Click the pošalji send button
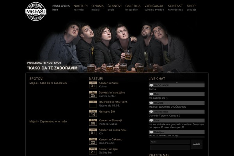The image size is (234, 156). (x=197, y=144)
